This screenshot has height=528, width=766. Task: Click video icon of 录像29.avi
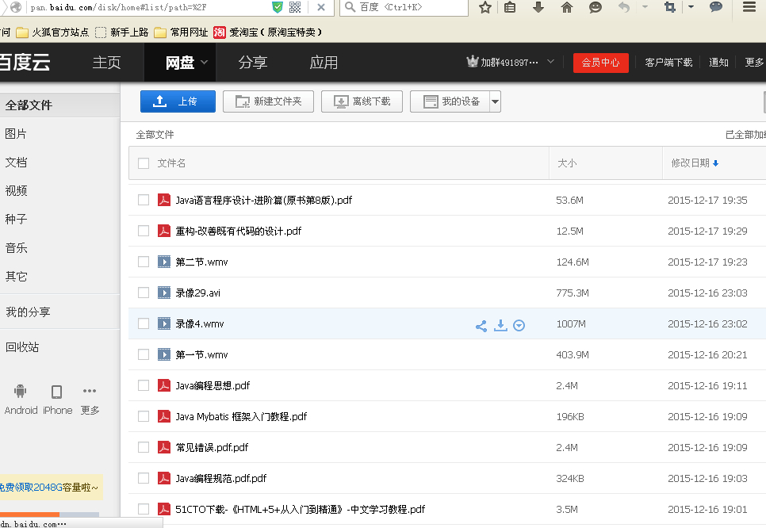163,293
